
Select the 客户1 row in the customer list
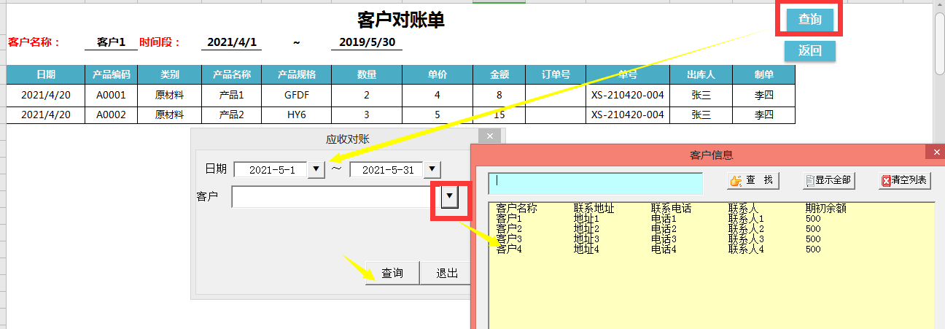click(x=711, y=218)
